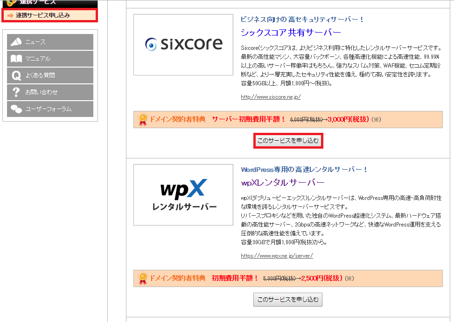Click the open book icon beside マニュアル
This screenshot has height=322, width=454.
click(16, 59)
